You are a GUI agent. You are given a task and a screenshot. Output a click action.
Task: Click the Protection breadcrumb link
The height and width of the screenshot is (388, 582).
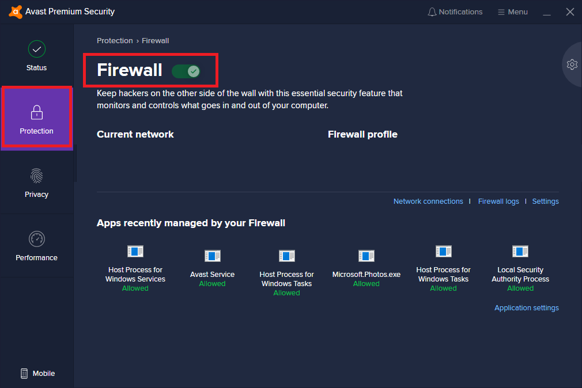tap(115, 40)
